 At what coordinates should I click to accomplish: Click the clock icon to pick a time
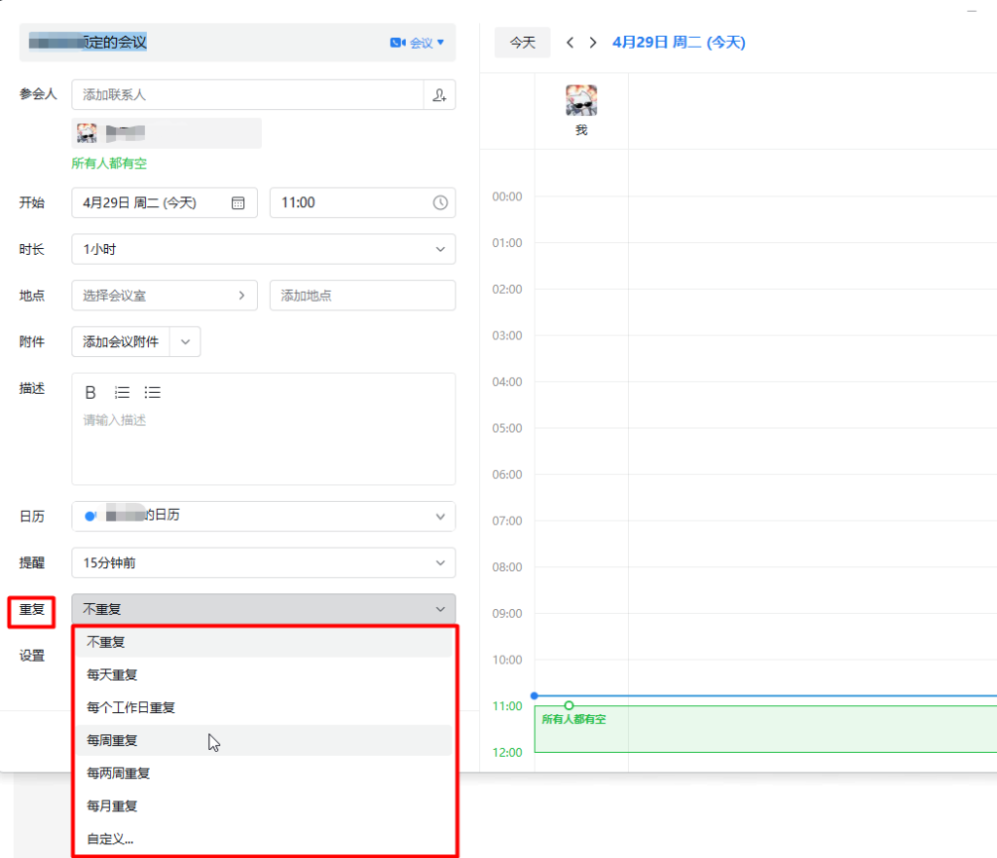tap(439, 202)
